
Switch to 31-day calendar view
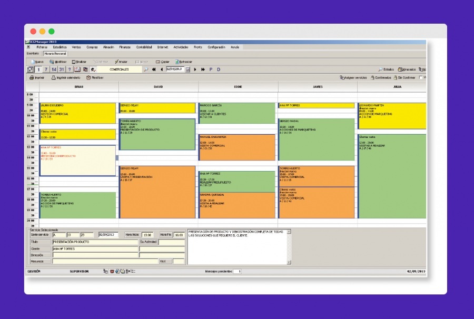(62, 69)
